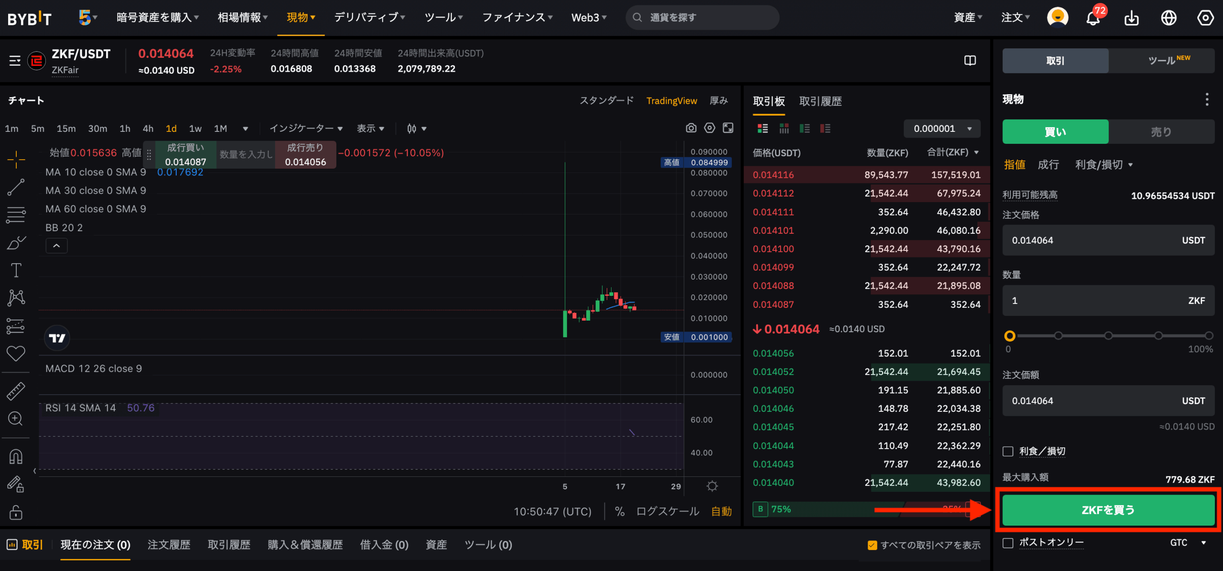Switch to 成行 order type tab
The height and width of the screenshot is (571, 1223).
[1048, 165]
